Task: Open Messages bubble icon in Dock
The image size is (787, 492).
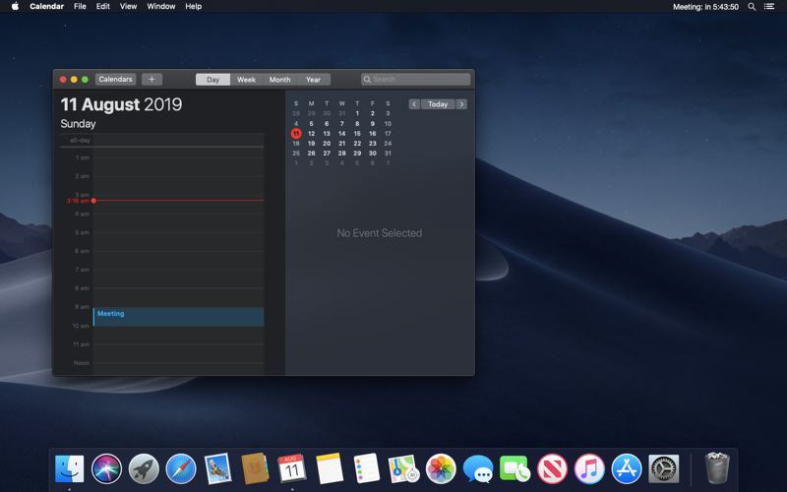Action: (478, 468)
